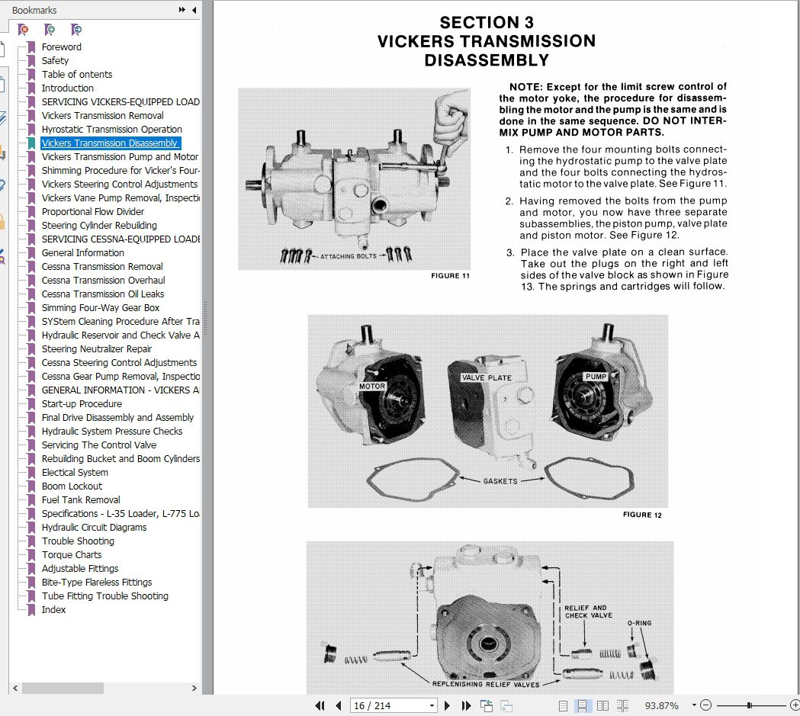
Task: Collapse the Bookmarks panel with left arrow
Action: click(x=194, y=10)
